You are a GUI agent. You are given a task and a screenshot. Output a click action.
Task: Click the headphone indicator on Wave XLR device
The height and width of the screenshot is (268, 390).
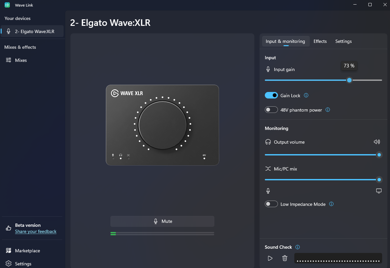121,156
